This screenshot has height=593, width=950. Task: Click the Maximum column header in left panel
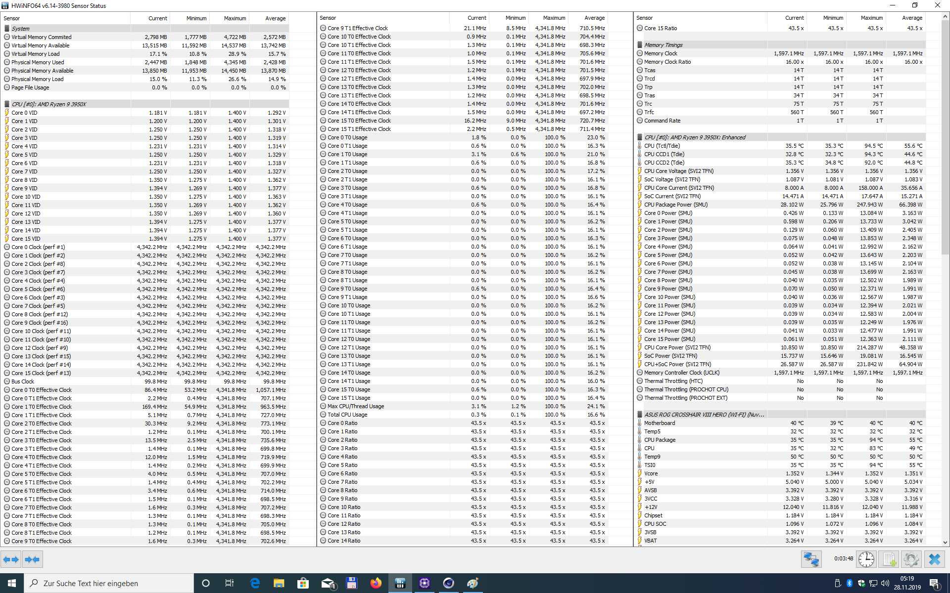pos(235,18)
